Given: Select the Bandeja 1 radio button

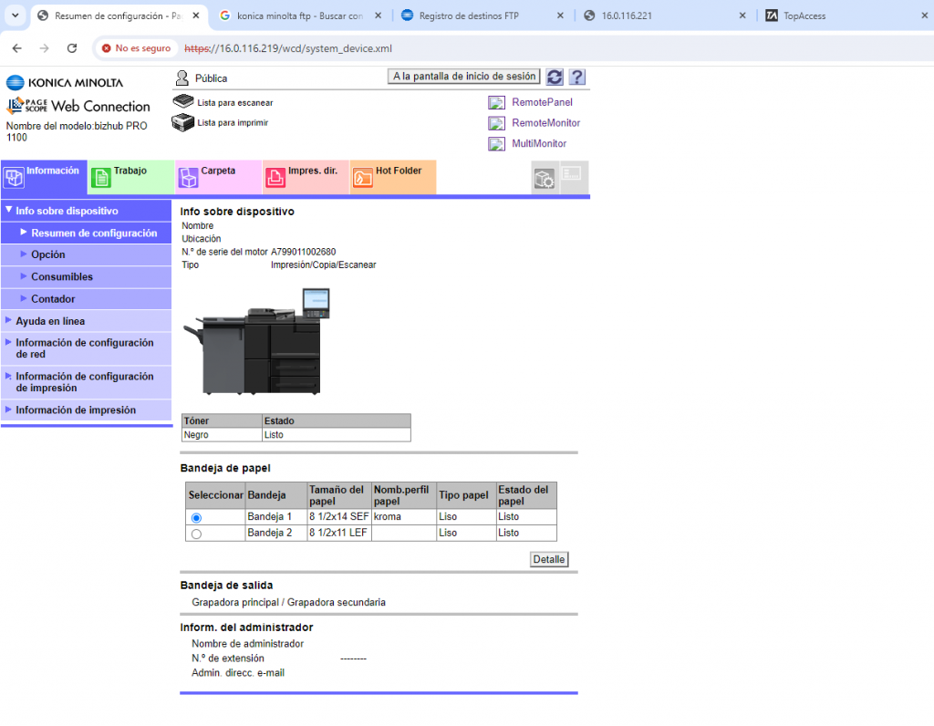Looking at the screenshot, I should click(x=197, y=517).
